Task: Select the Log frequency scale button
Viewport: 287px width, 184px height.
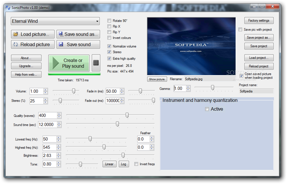Action: point(124,164)
